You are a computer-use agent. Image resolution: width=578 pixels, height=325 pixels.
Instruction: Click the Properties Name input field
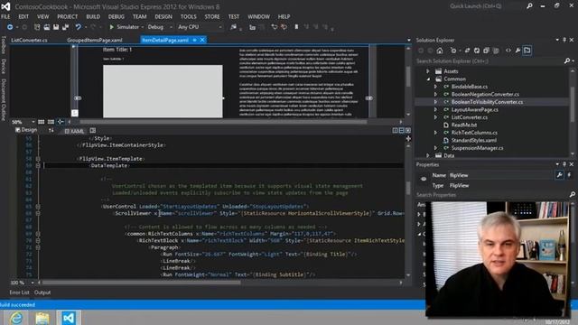500,175
